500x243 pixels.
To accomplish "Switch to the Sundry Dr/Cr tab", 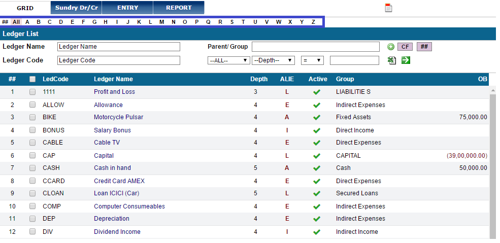I will (76, 8).
